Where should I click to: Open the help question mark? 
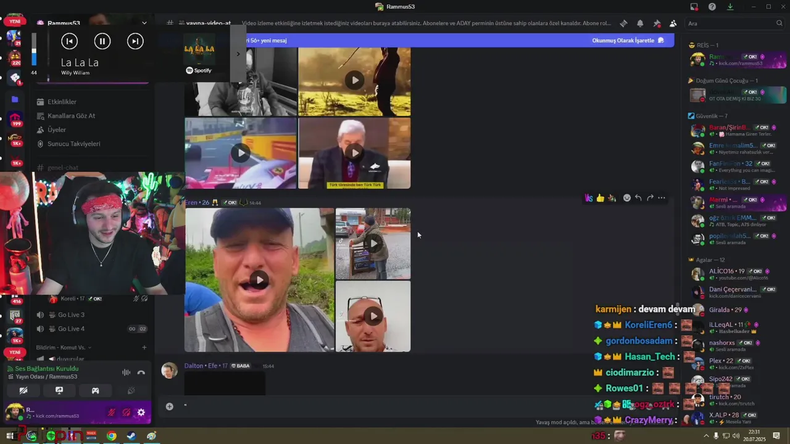(x=712, y=7)
